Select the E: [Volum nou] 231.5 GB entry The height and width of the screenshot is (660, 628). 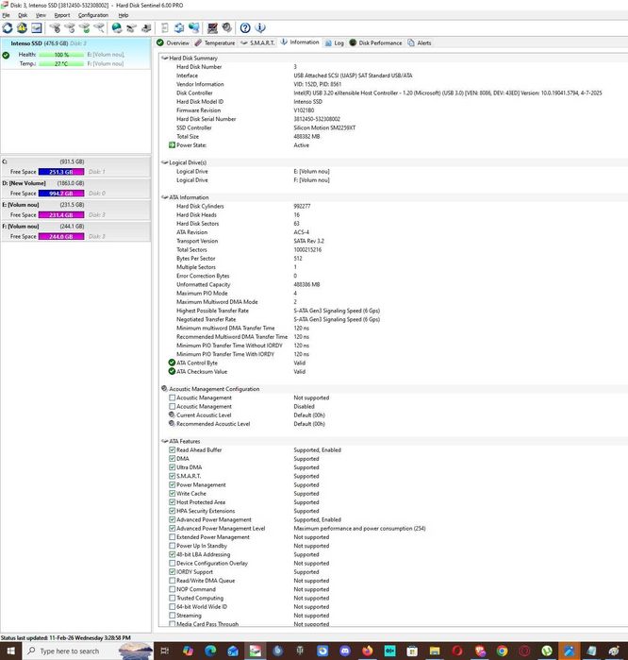[75, 210]
